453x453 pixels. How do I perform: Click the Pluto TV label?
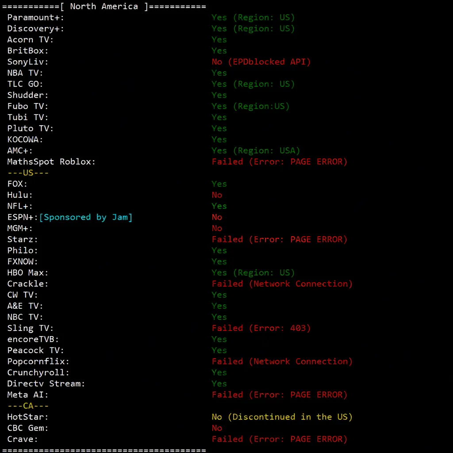click(x=31, y=128)
